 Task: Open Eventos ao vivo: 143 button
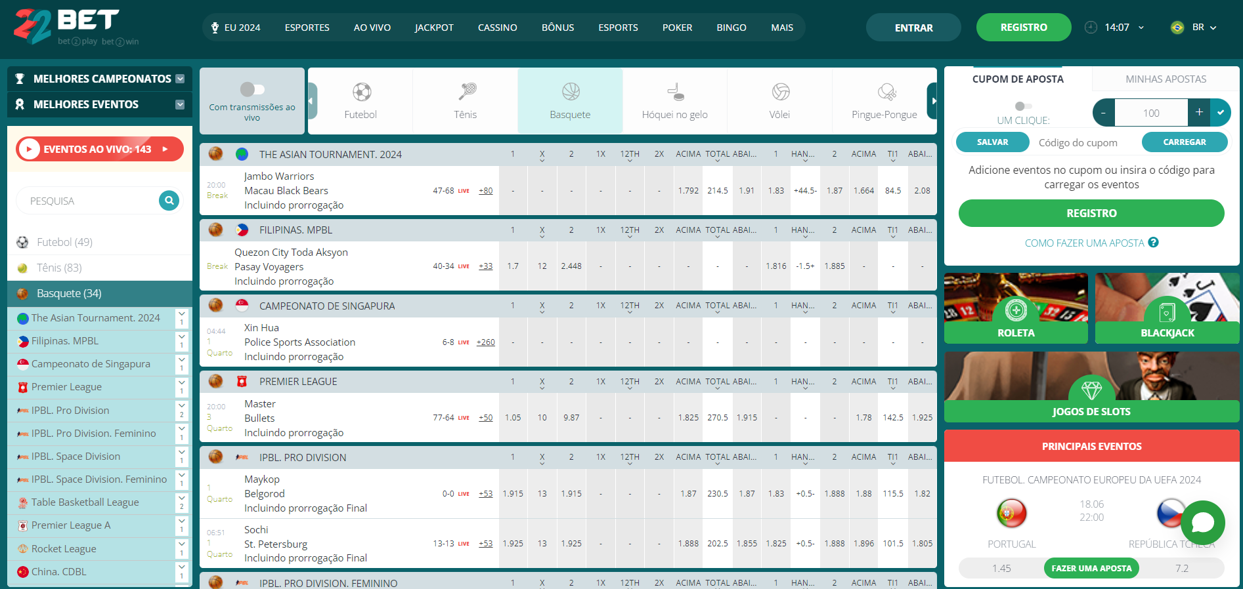click(x=100, y=150)
